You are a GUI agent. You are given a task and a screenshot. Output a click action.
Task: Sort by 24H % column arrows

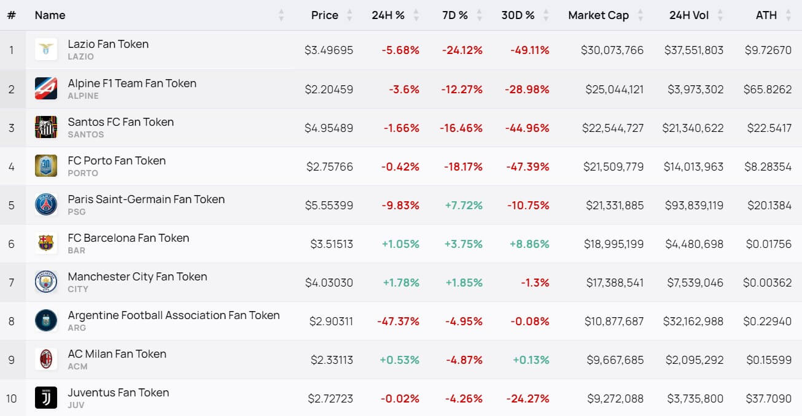pos(416,15)
